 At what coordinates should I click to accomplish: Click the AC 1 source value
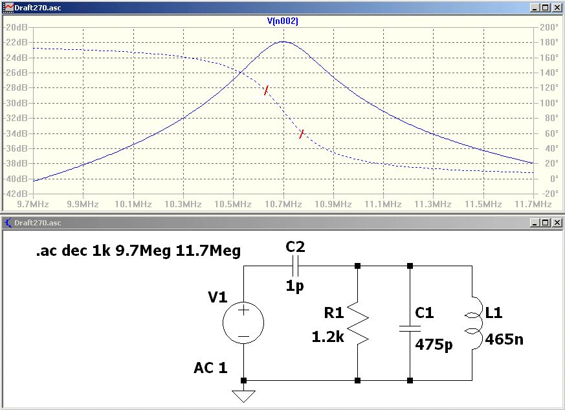pyautogui.click(x=211, y=368)
